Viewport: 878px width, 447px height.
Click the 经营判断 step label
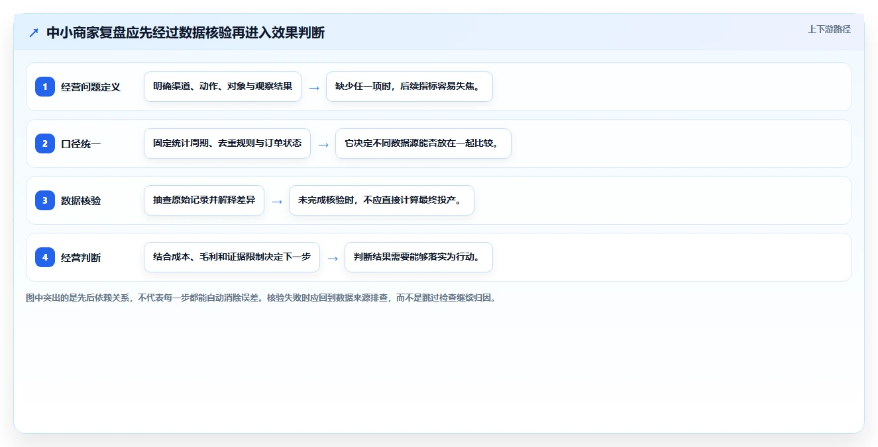coord(81,257)
